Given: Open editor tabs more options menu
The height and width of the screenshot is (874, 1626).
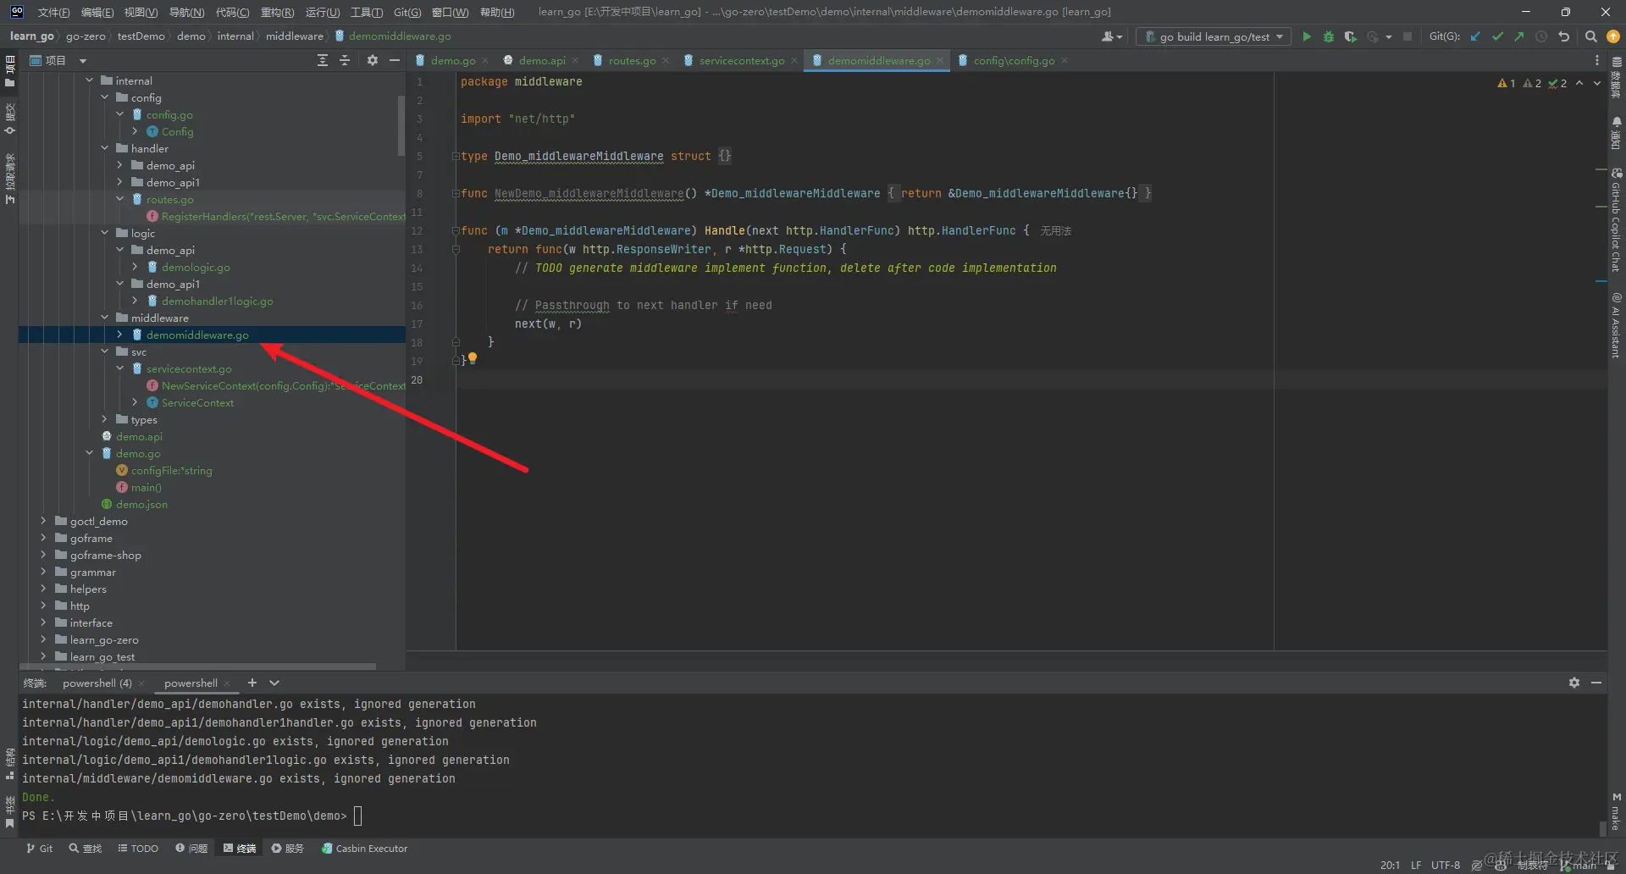Looking at the screenshot, I should (x=1597, y=60).
